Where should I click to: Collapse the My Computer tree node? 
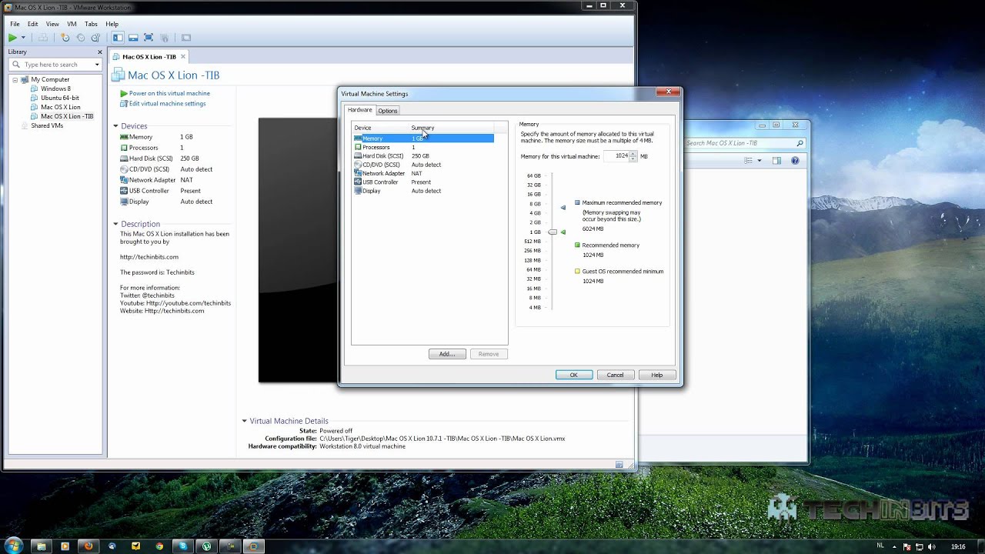(15, 79)
